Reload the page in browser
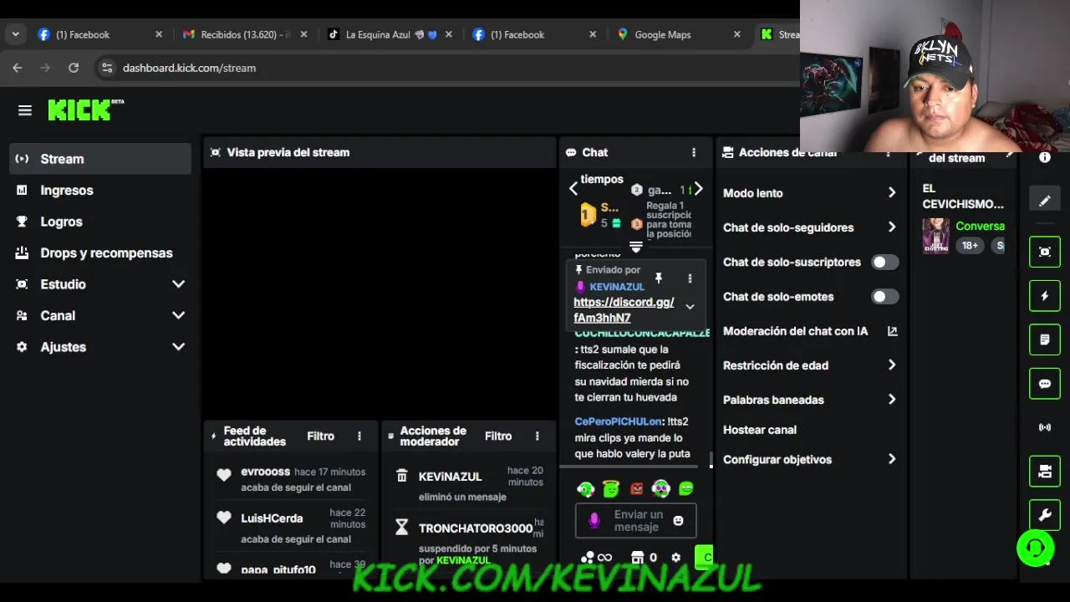1070x602 pixels. click(x=74, y=68)
